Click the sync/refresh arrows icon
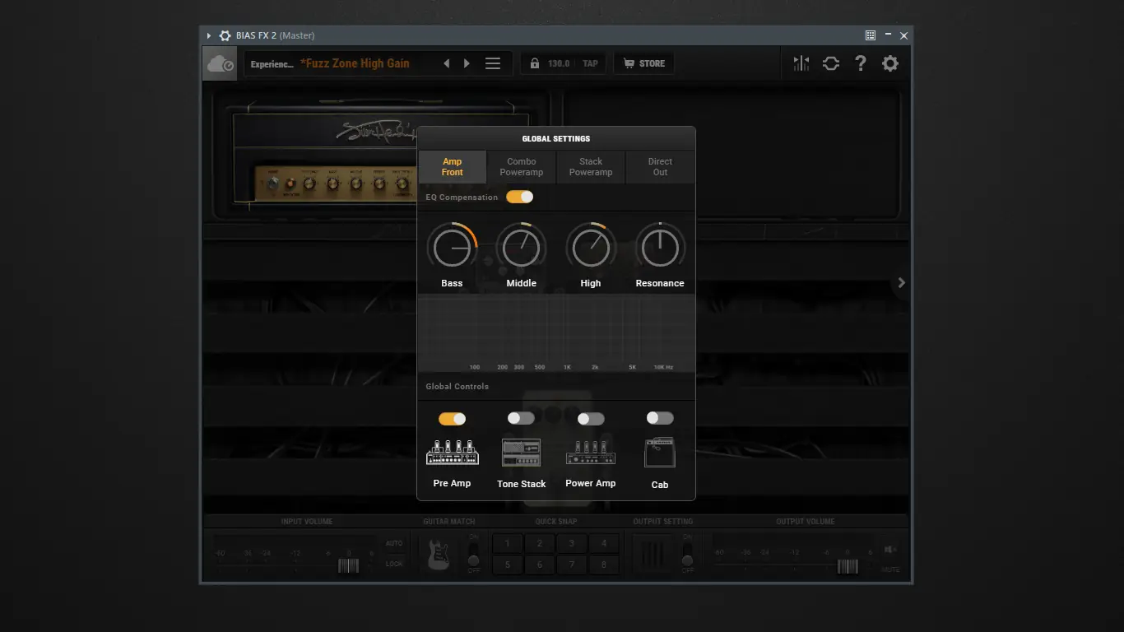 click(x=831, y=63)
